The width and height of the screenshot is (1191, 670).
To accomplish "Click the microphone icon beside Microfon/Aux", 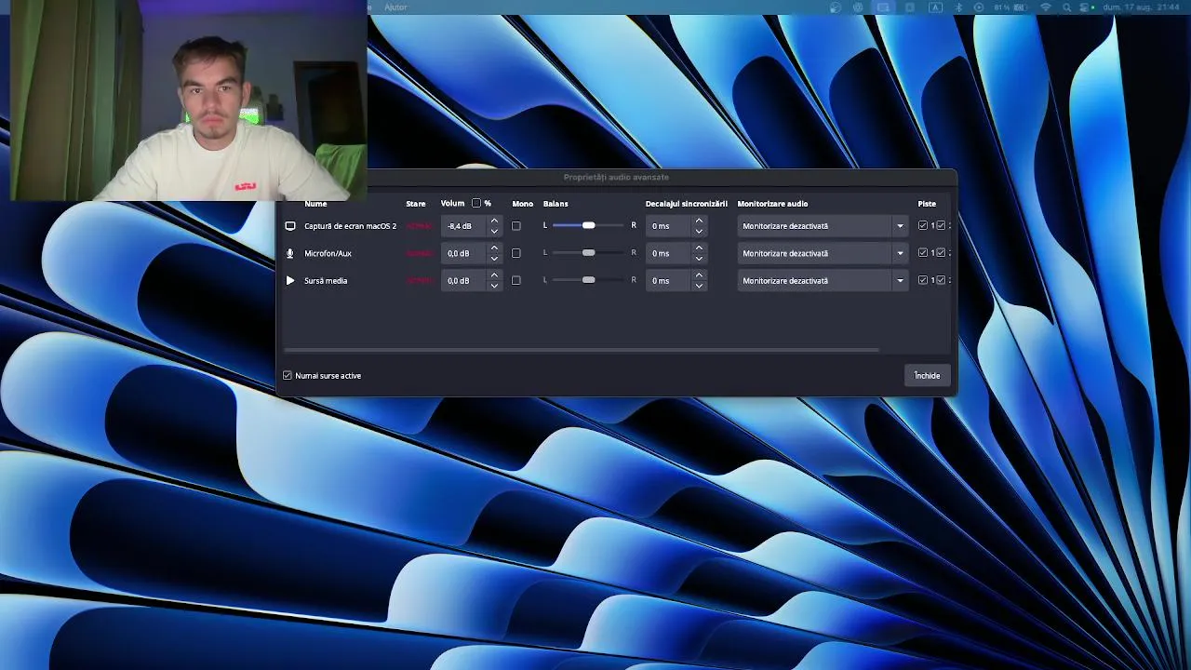I will (290, 253).
